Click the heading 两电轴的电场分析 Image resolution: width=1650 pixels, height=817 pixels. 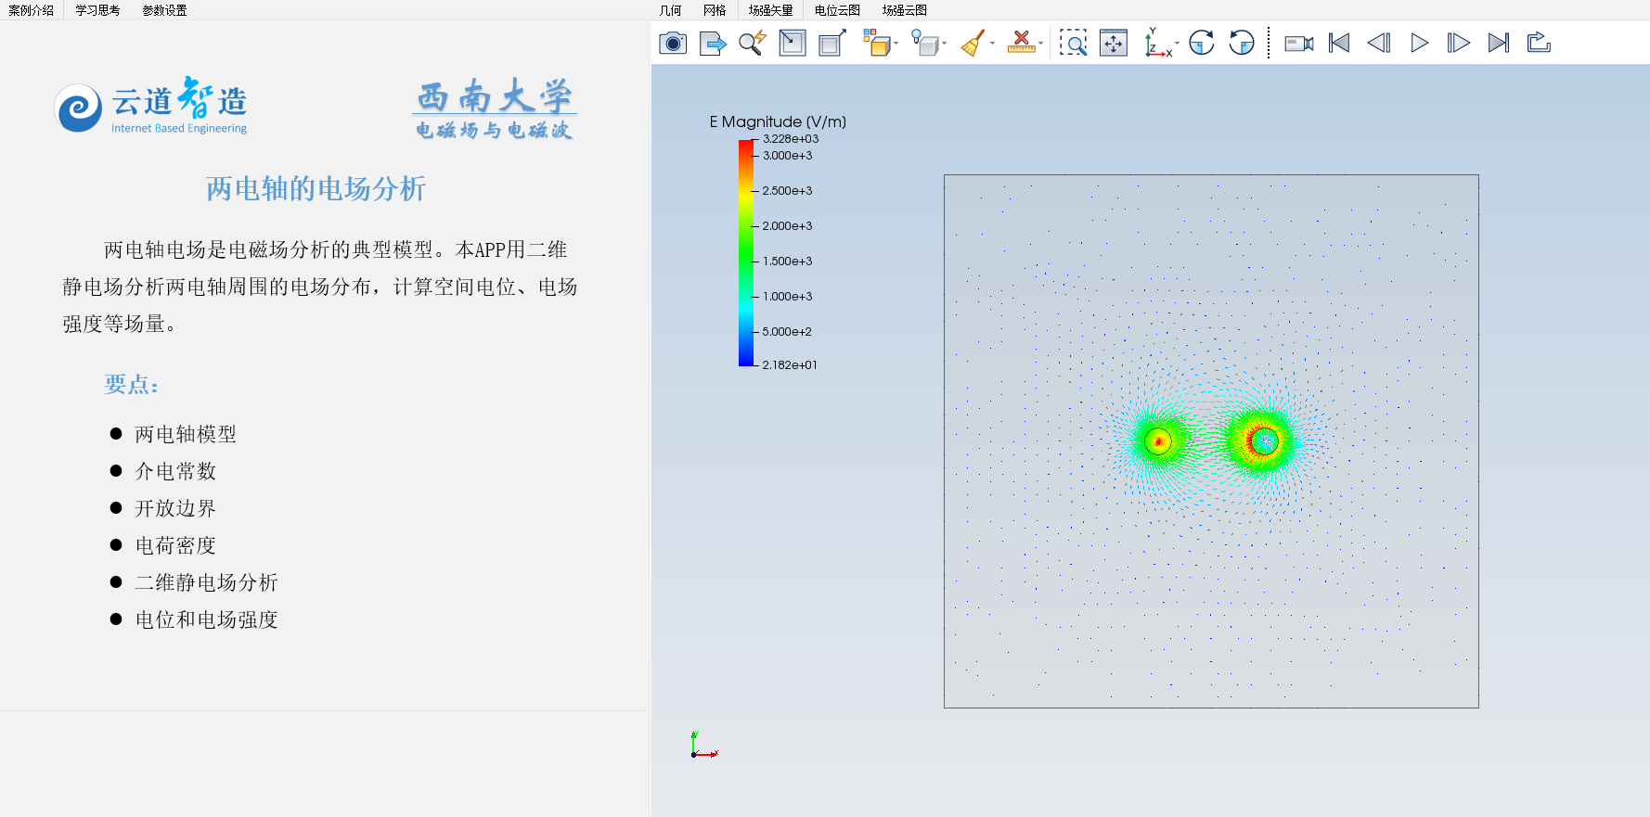click(x=316, y=189)
